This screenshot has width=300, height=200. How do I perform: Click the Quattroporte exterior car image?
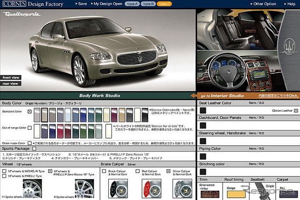pyautogui.click(x=98, y=50)
